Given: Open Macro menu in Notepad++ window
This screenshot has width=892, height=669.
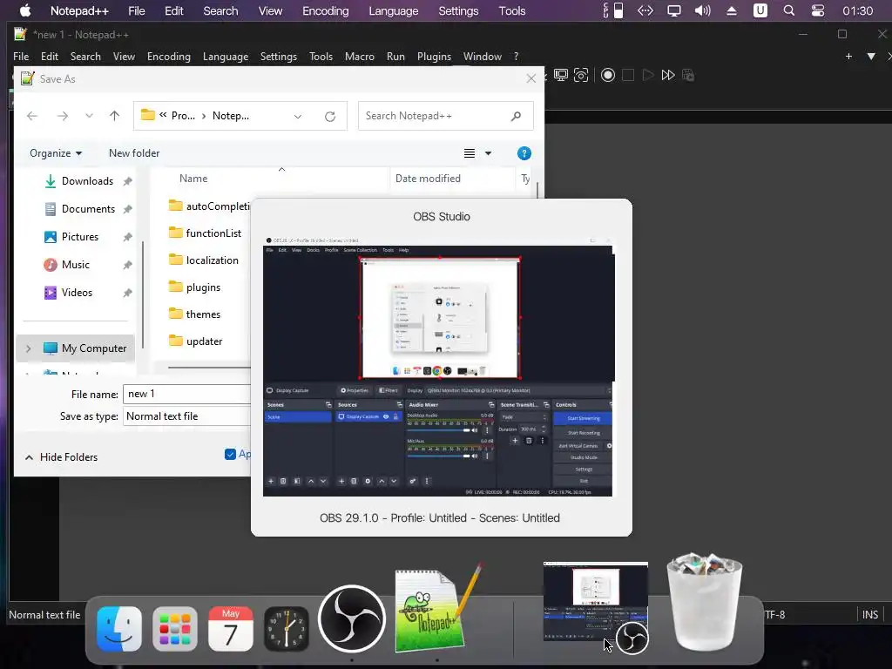Looking at the screenshot, I should coord(360,57).
